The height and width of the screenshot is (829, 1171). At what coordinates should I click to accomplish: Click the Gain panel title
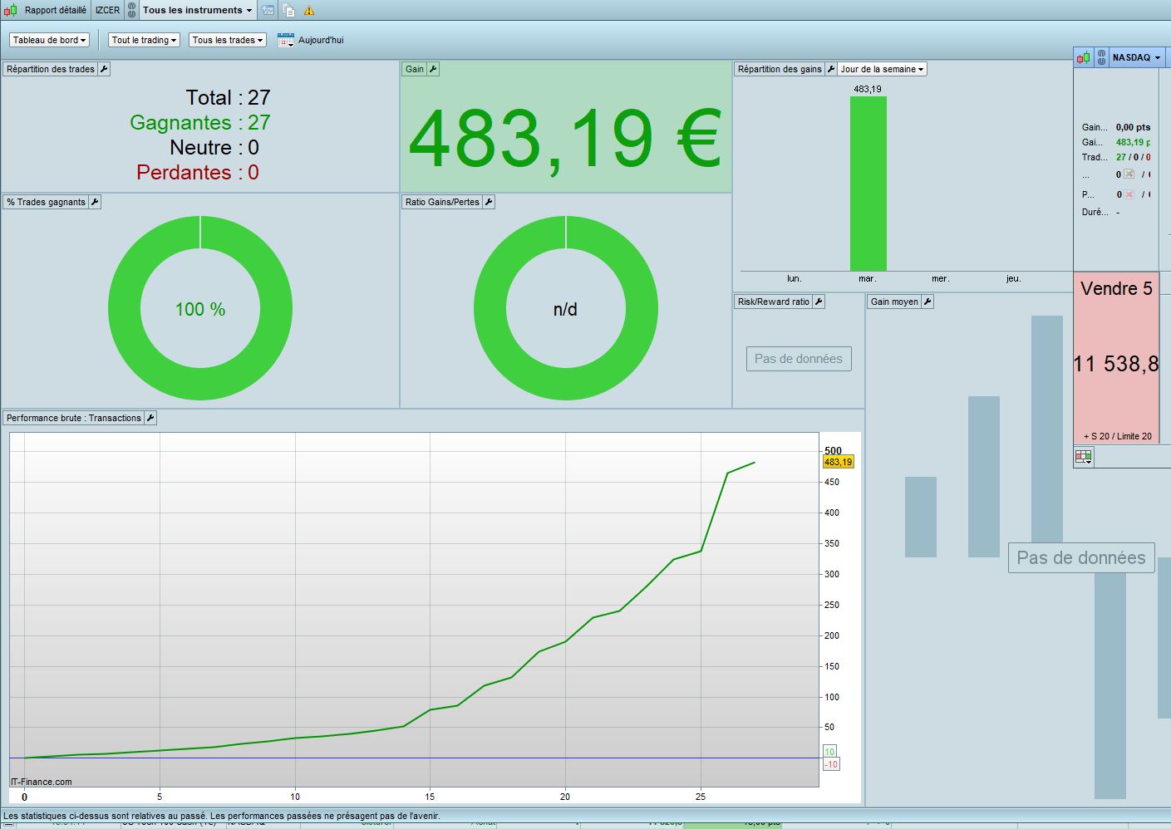point(415,69)
